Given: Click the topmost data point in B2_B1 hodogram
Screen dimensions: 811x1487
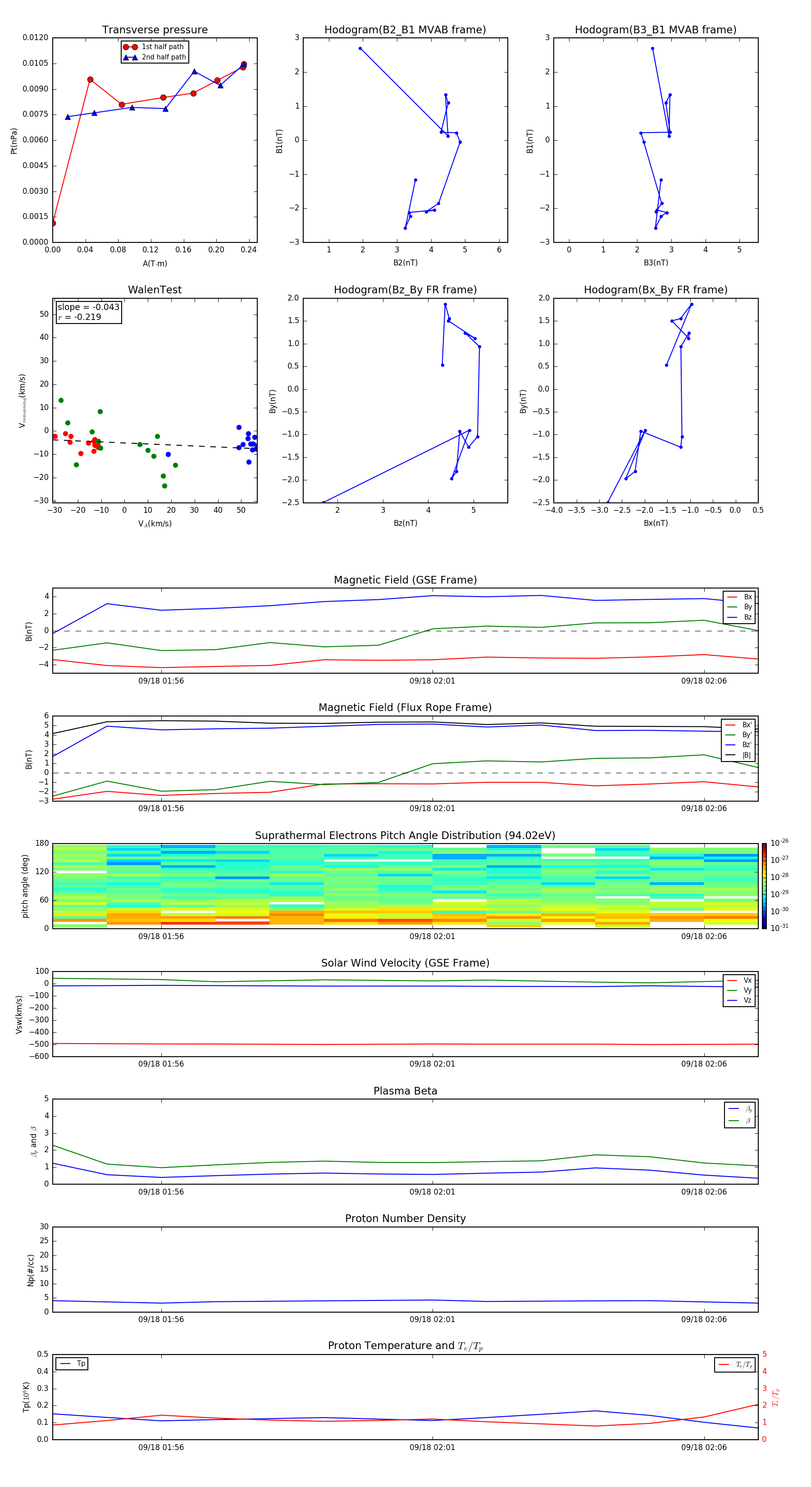Looking at the screenshot, I should (360, 49).
